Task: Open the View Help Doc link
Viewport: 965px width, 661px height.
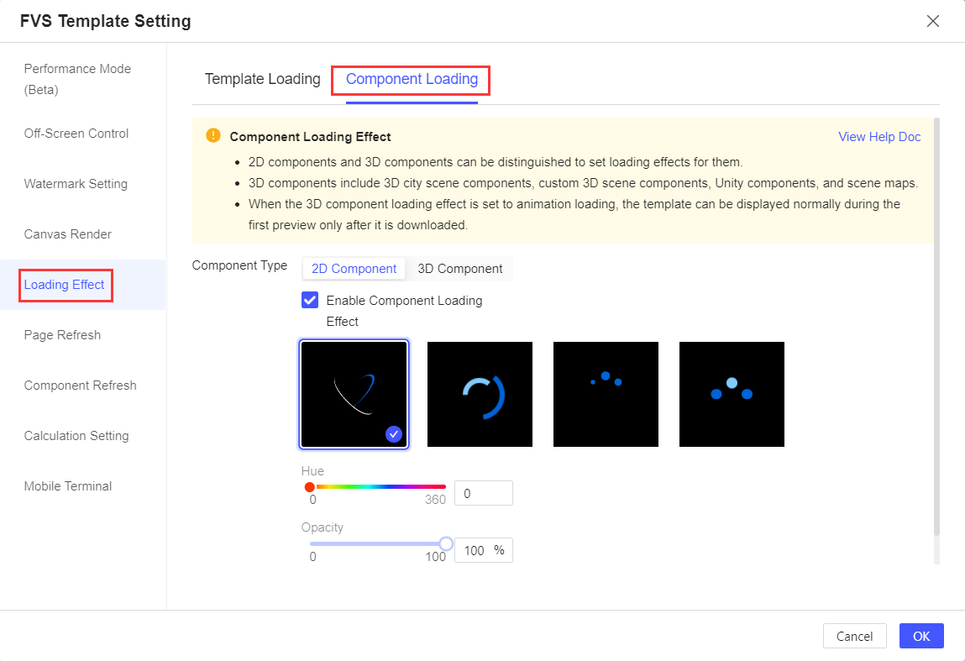Action: (x=879, y=136)
